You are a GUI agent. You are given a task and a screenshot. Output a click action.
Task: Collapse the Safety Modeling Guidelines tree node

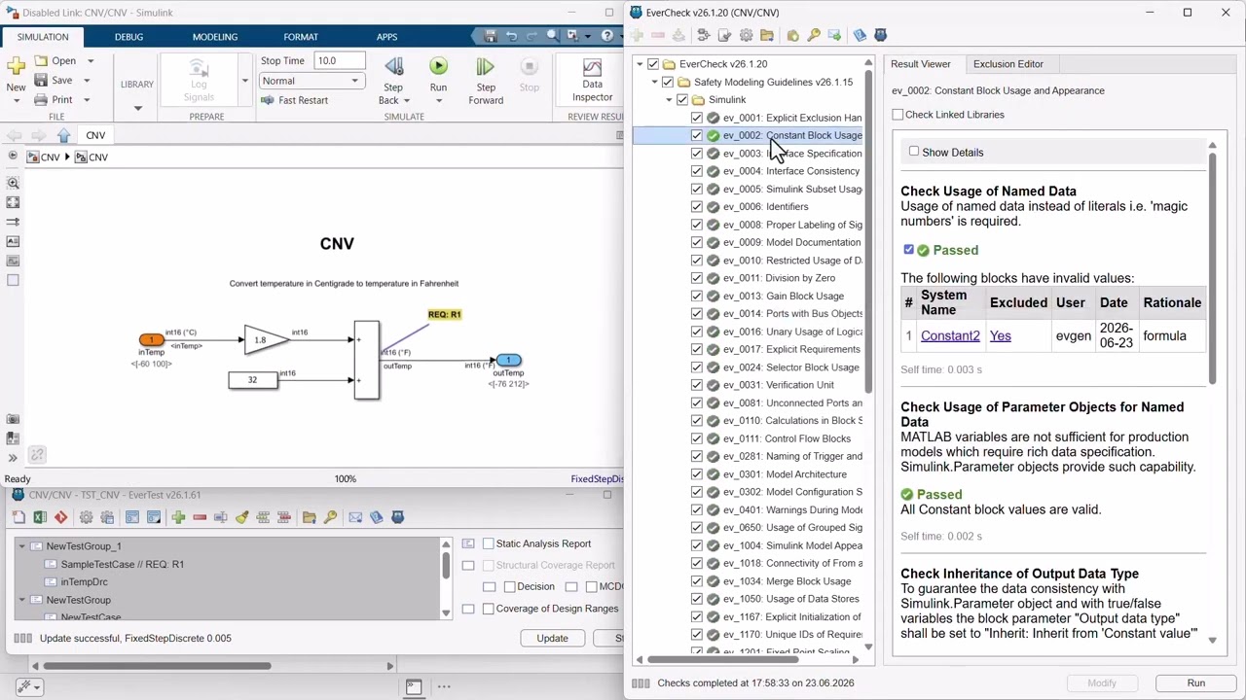tap(655, 82)
